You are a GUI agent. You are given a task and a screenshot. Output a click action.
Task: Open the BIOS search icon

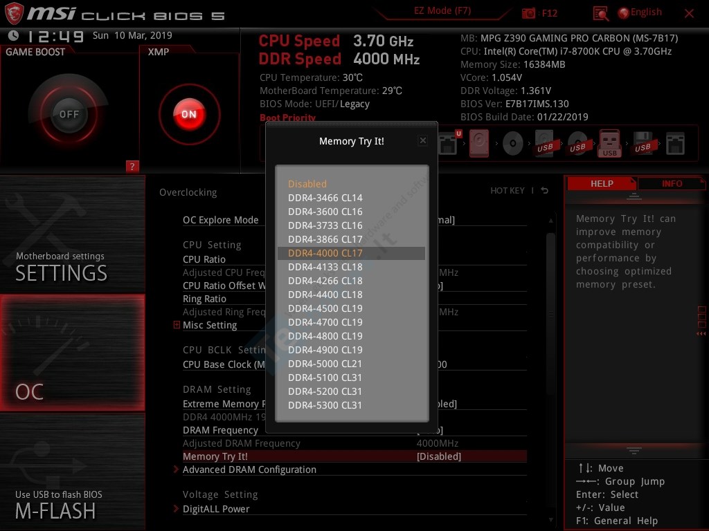[x=601, y=13]
